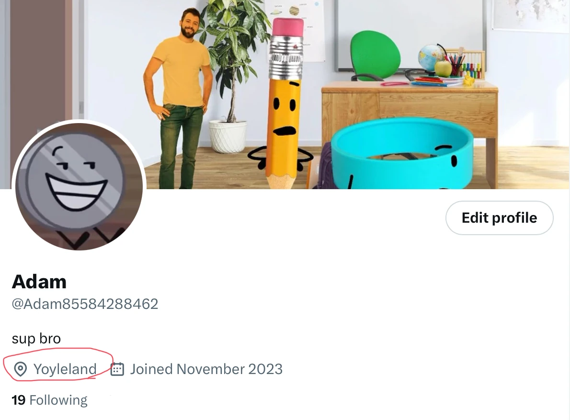Screen dimensions: 570x420
Task: Click the display name Adam
Action: pos(39,282)
